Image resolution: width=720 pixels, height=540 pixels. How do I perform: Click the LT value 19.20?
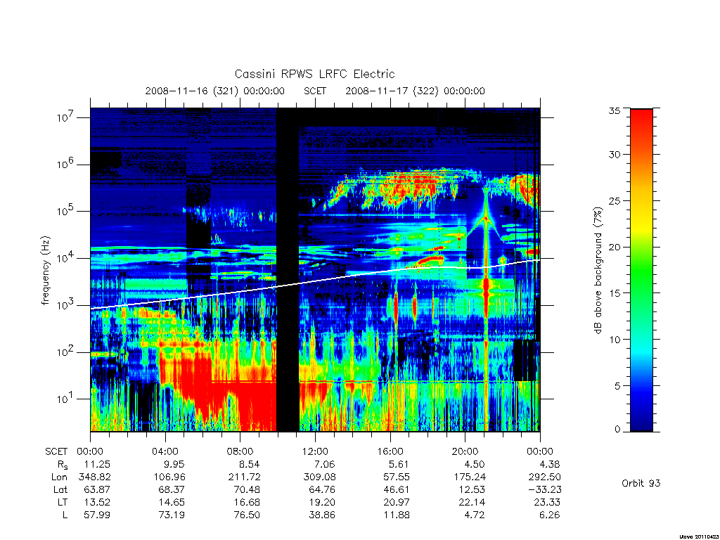[322, 502]
